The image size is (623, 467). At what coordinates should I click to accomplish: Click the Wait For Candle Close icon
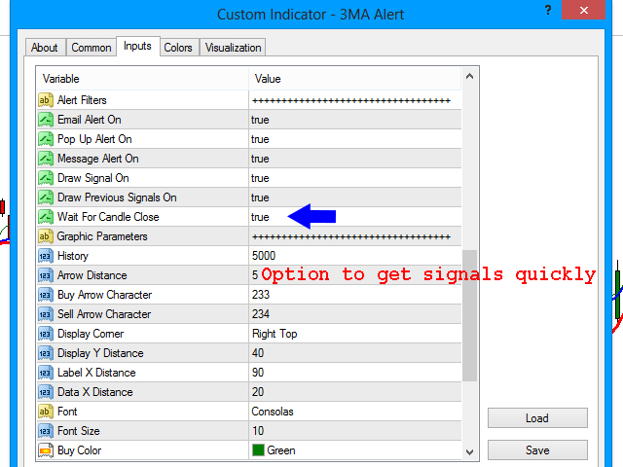[46, 217]
